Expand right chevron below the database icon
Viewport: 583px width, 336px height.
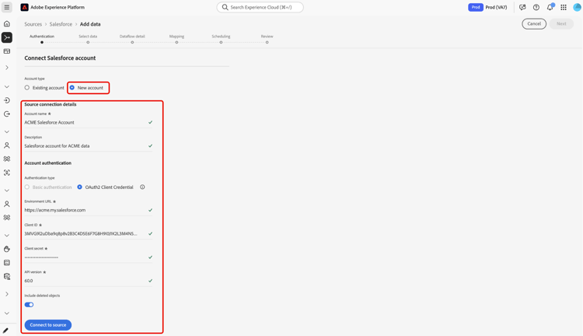click(x=7, y=294)
